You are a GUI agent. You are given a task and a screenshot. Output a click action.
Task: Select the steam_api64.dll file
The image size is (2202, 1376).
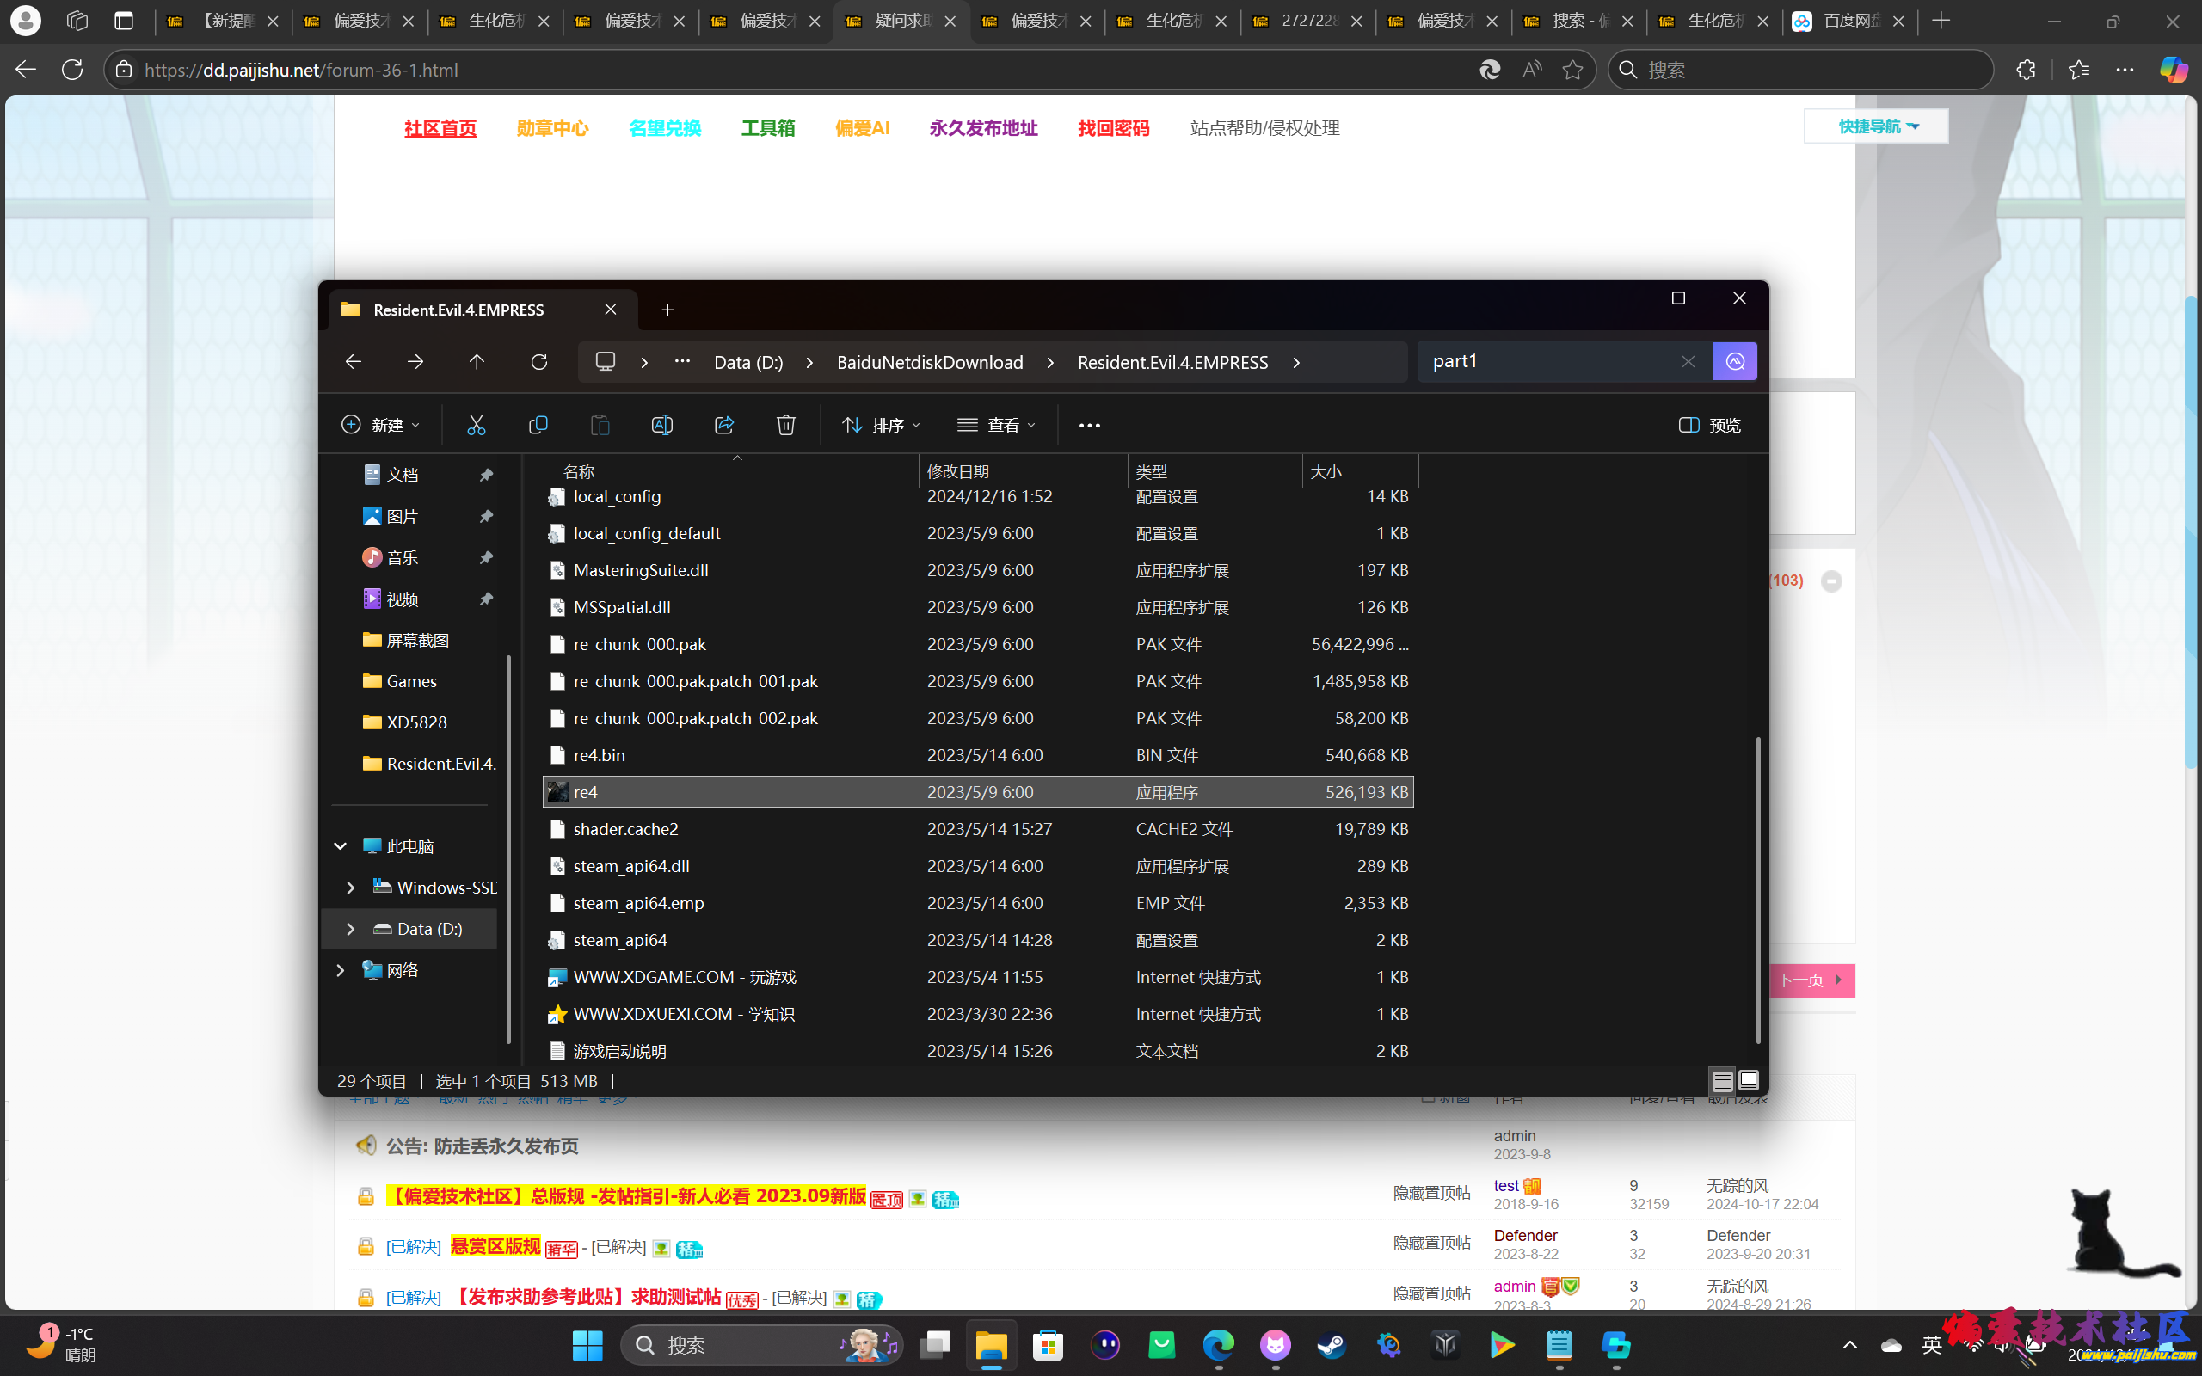click(x=977, y=866)
